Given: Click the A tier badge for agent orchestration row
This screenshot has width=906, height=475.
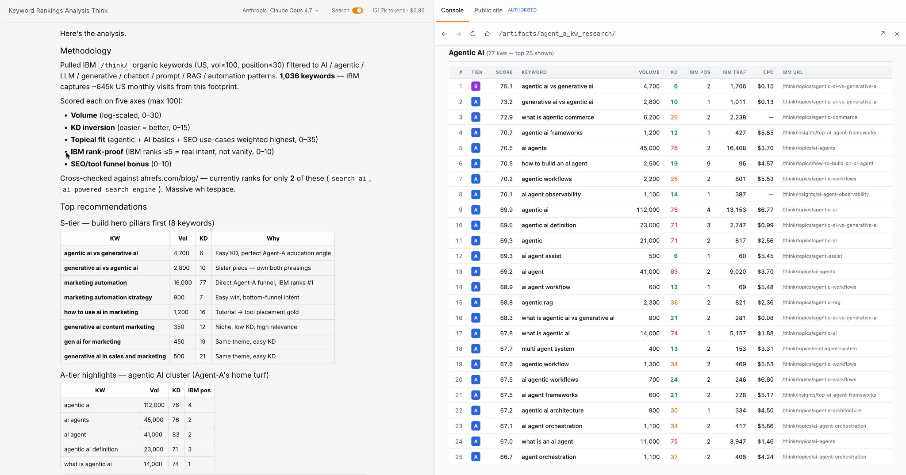Looking at the screenshot, I should 476,457.
